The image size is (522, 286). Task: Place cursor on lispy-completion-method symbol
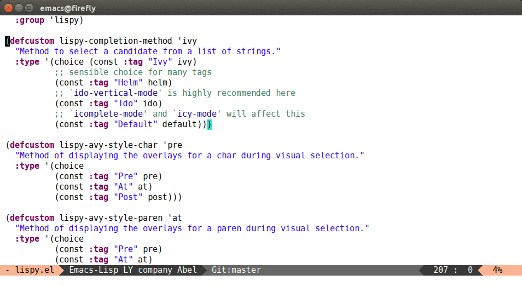[116, 41]
